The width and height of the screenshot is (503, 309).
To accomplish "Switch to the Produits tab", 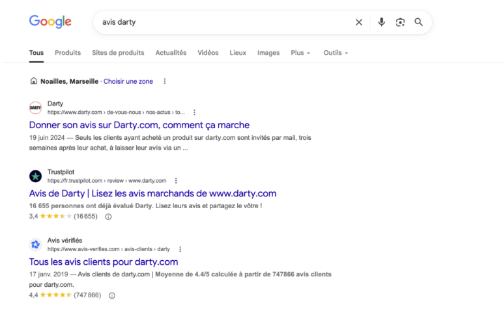I will click(x=68, y=53).
